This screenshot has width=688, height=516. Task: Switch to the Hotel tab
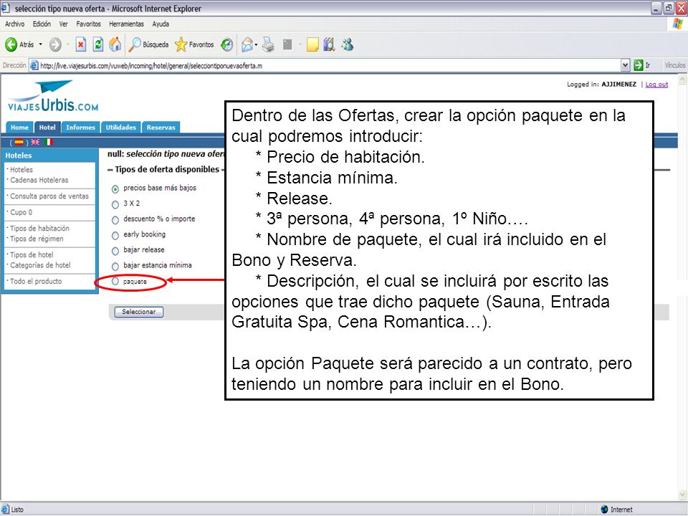(x=47, y=128)
